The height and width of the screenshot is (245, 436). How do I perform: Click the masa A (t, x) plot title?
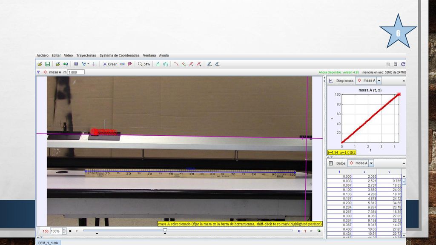tap(370, 90)
